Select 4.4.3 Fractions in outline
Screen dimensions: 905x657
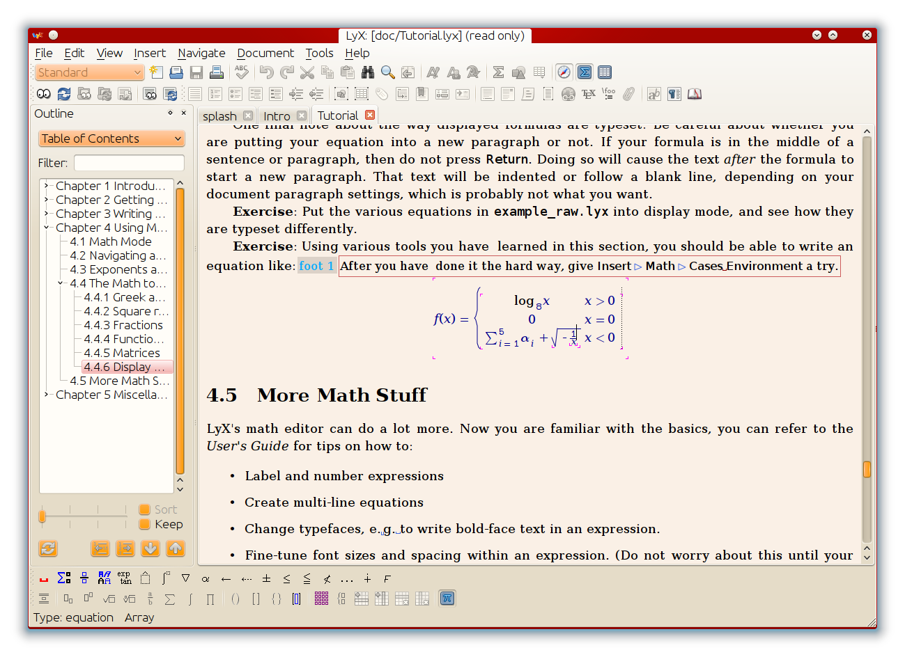point(123,325)
